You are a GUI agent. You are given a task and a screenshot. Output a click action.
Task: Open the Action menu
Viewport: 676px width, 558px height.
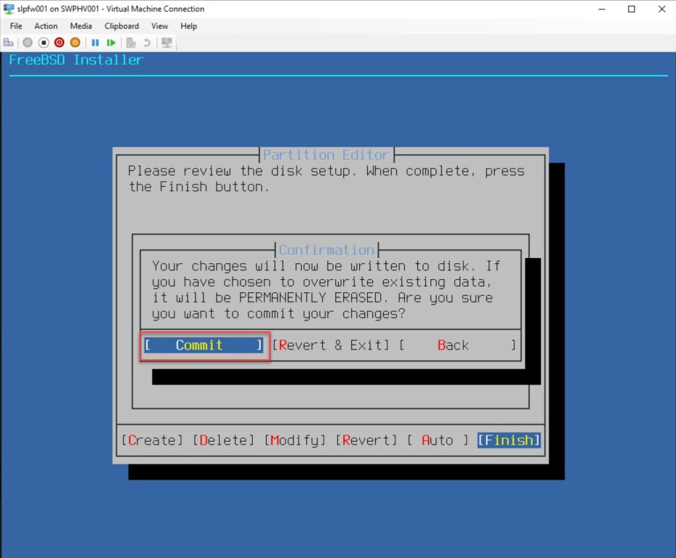(46, 26)
